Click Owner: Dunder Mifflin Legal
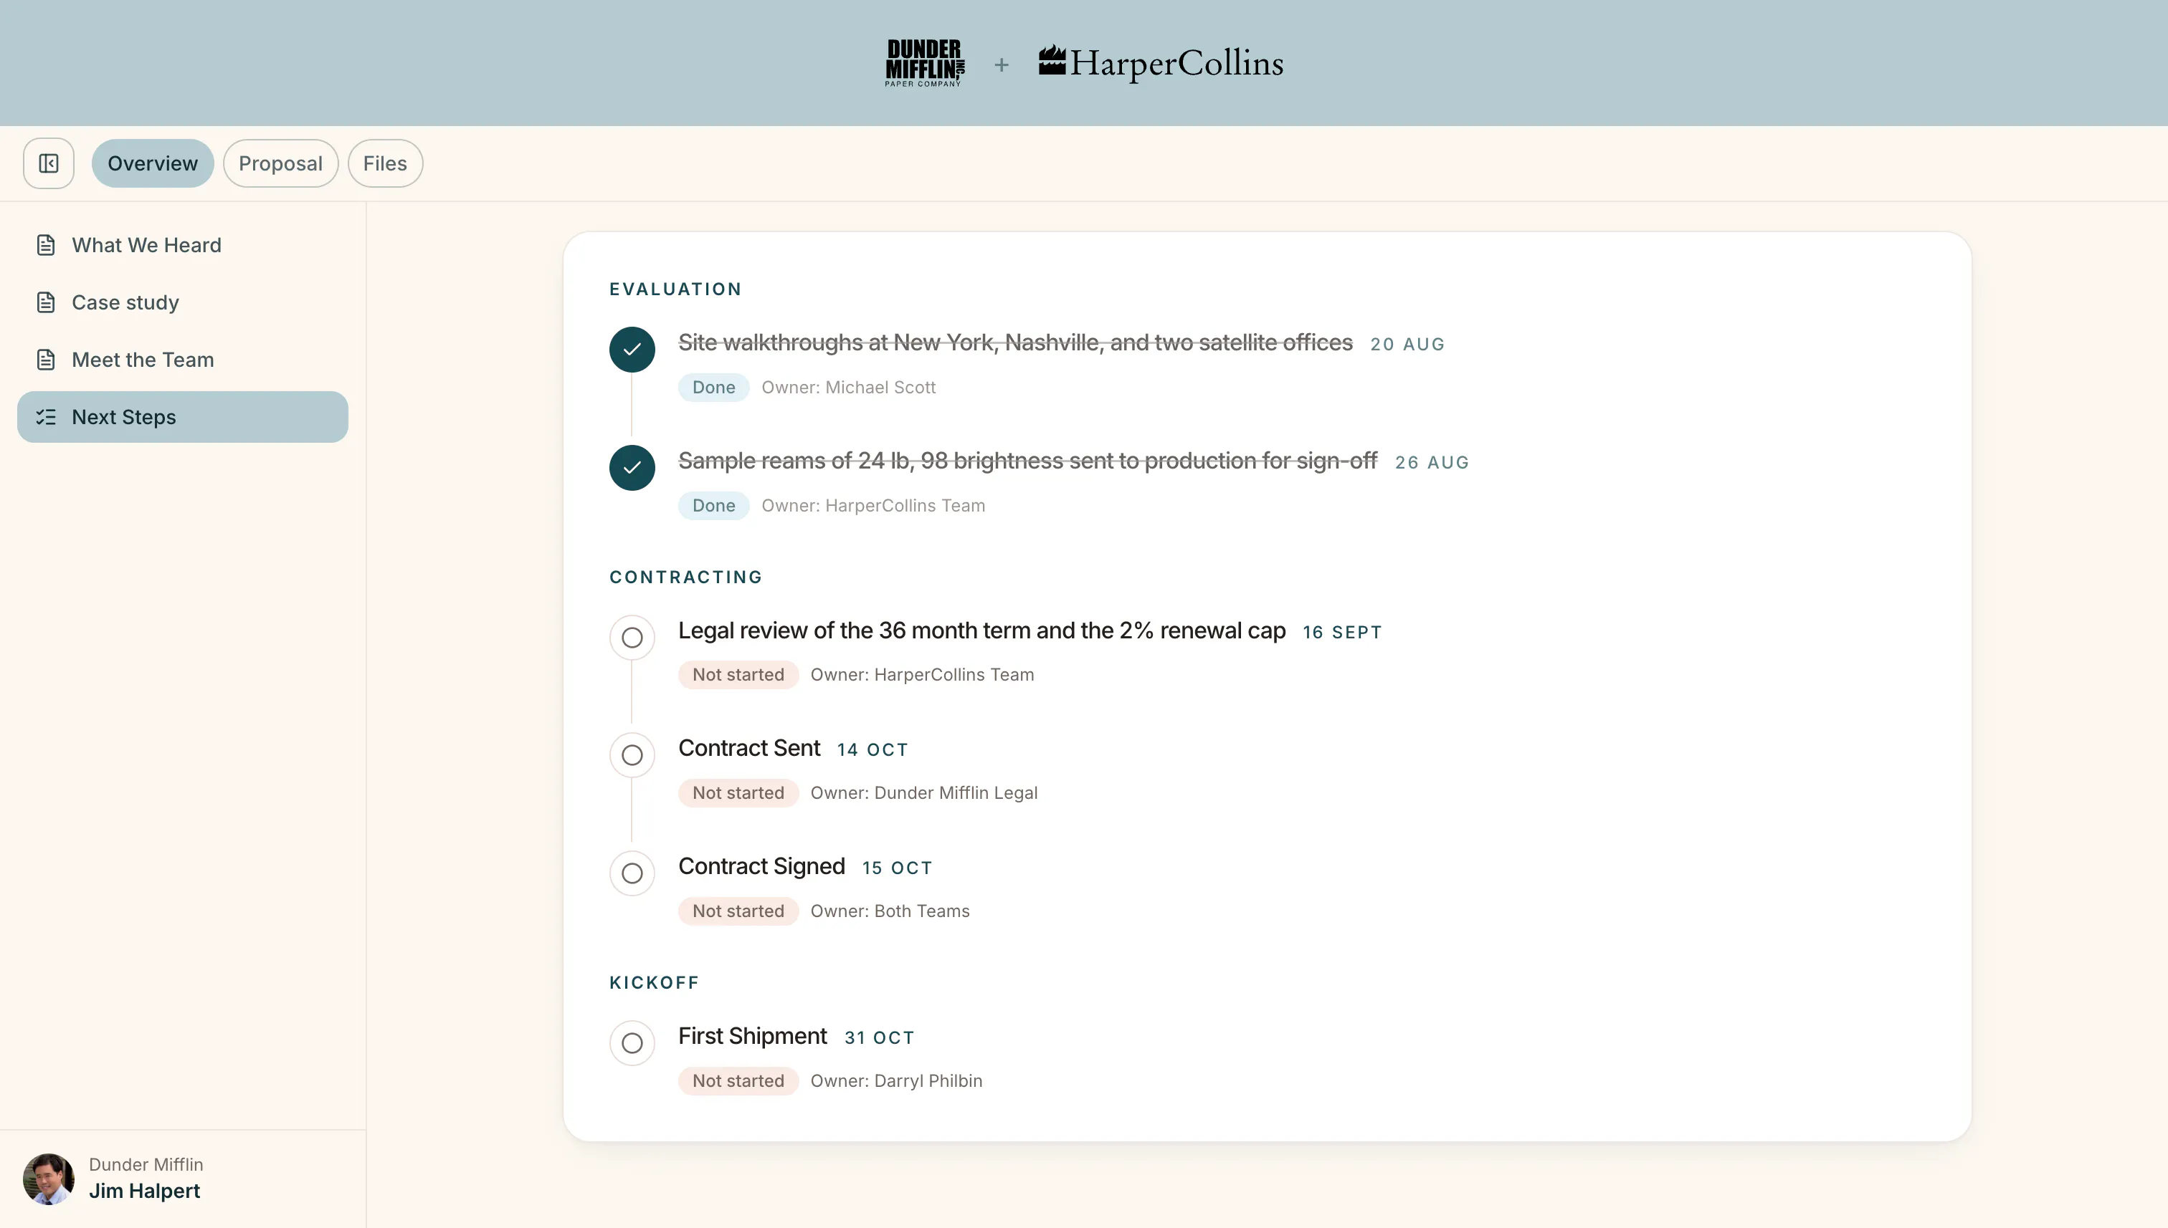 [x=924, y=793]
